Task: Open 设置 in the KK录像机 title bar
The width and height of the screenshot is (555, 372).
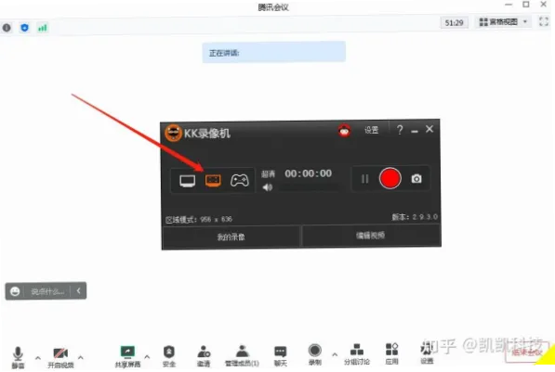Action: (371, 130)
